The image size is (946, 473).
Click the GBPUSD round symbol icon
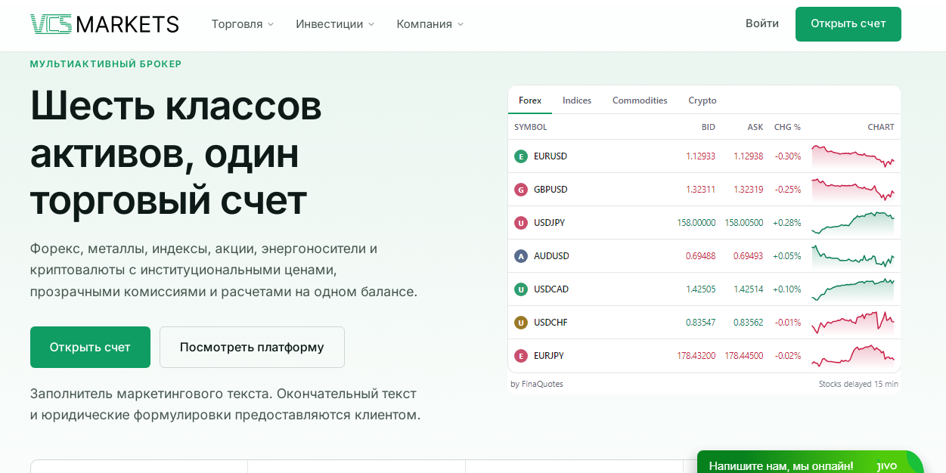(520, 190)
